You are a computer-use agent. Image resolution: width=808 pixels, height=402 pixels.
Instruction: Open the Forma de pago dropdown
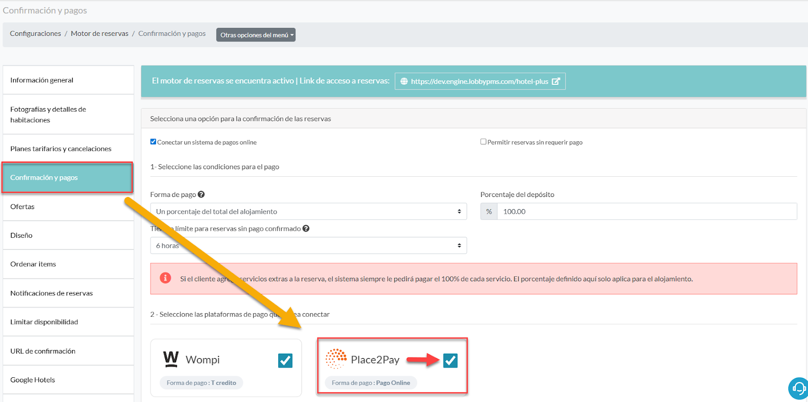(x=308, y=212)
